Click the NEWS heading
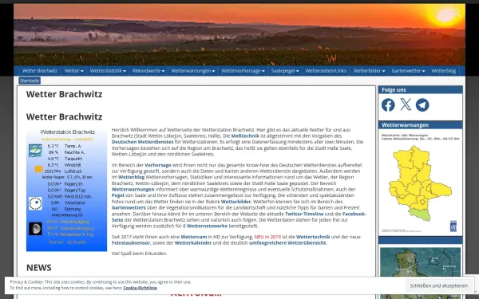The width and height of the screenshot is (479, 299). pyautogui.click(x=39, y=268)
